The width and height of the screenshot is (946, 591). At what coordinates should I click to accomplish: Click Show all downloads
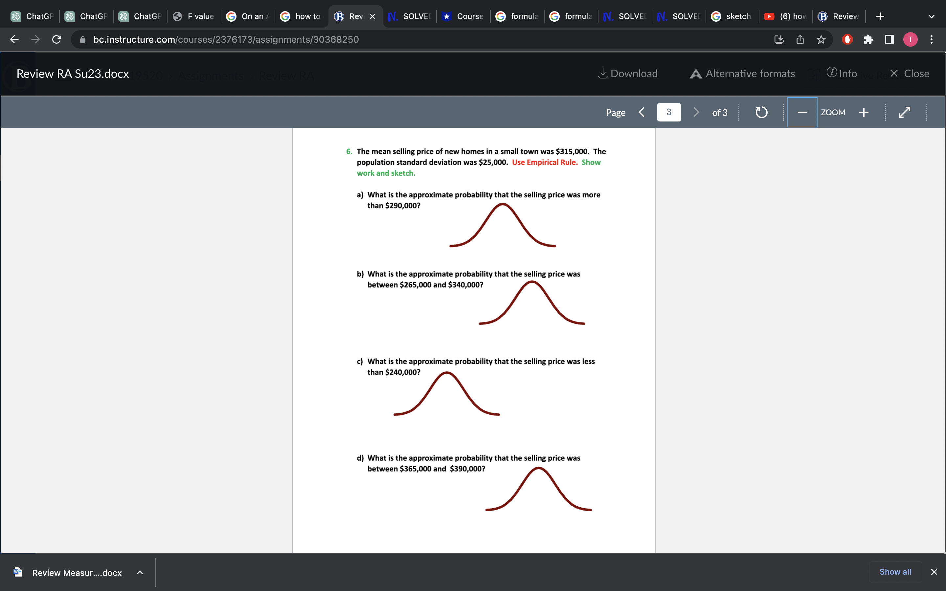[895, 572]
